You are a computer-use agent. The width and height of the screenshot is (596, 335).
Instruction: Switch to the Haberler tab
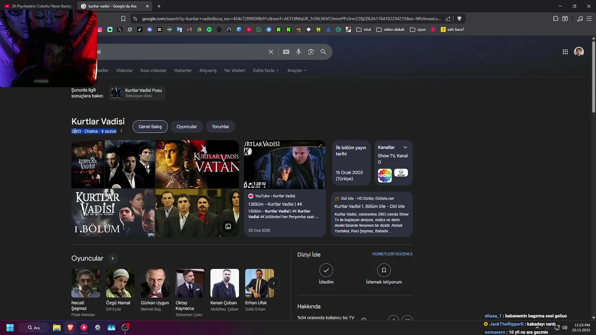point(183,70)
